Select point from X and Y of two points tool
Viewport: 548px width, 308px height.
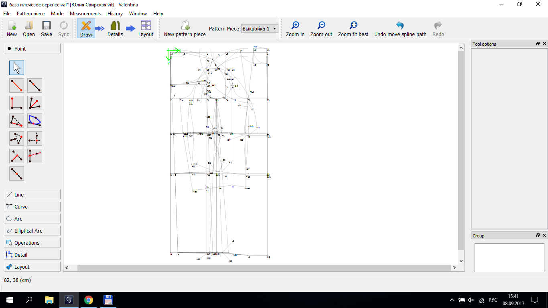(35, 138)
